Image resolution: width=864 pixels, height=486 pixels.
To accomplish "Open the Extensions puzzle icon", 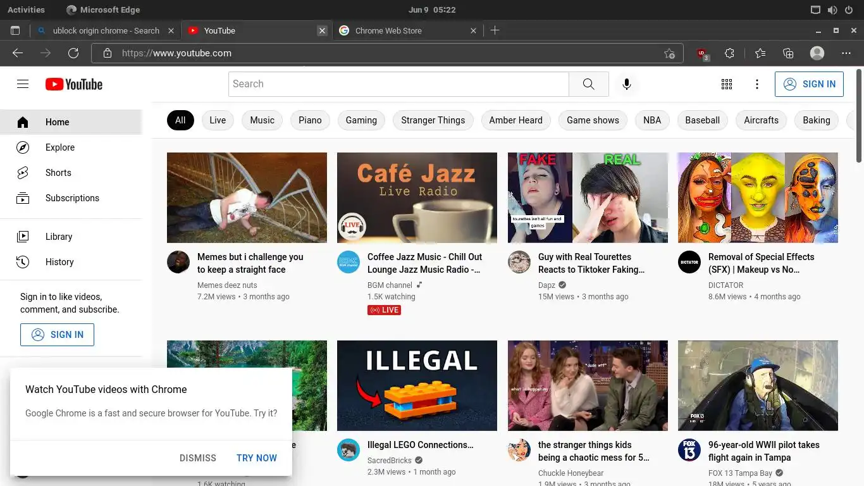I will click(729, 53).
